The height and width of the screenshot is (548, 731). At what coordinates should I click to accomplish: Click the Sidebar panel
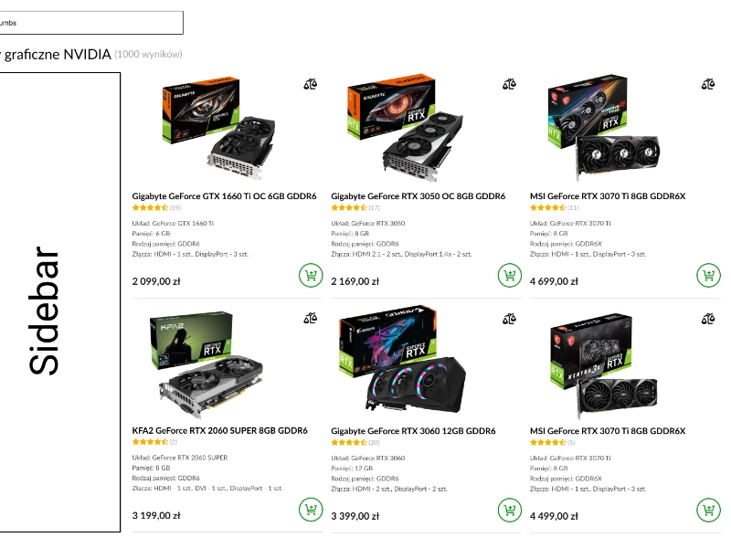point(59,302)
